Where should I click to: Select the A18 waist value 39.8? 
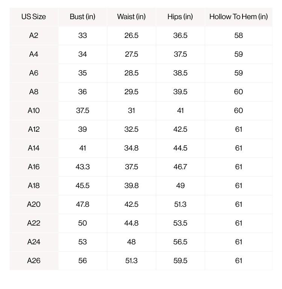pos(131,185)
